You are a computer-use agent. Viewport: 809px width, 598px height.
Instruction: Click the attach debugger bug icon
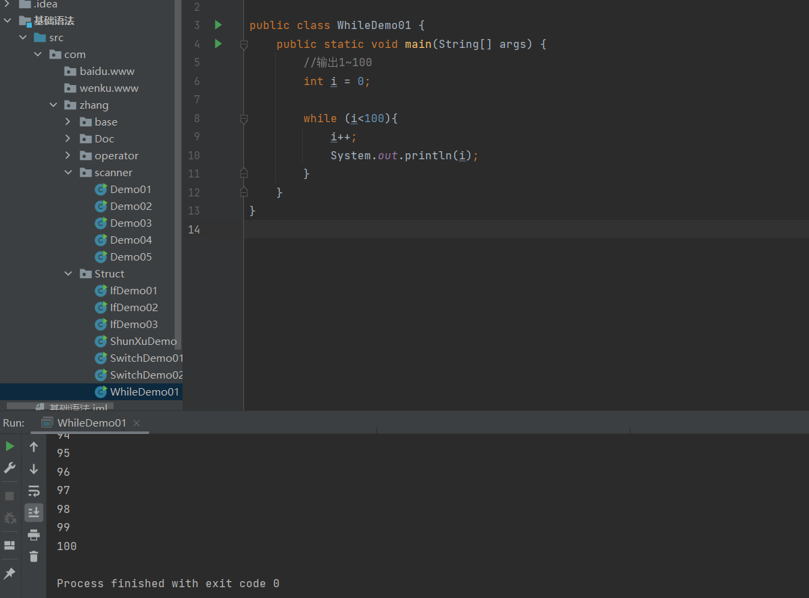point(10,518)
